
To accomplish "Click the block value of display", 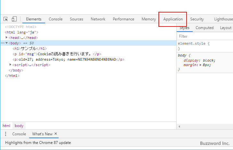I will [208, 60].
